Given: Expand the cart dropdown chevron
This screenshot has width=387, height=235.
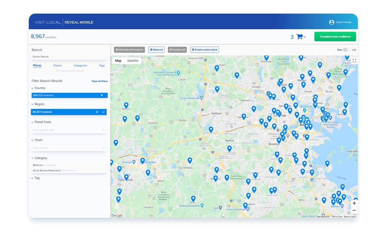Looking at the screenshot, I should point(305,37).
